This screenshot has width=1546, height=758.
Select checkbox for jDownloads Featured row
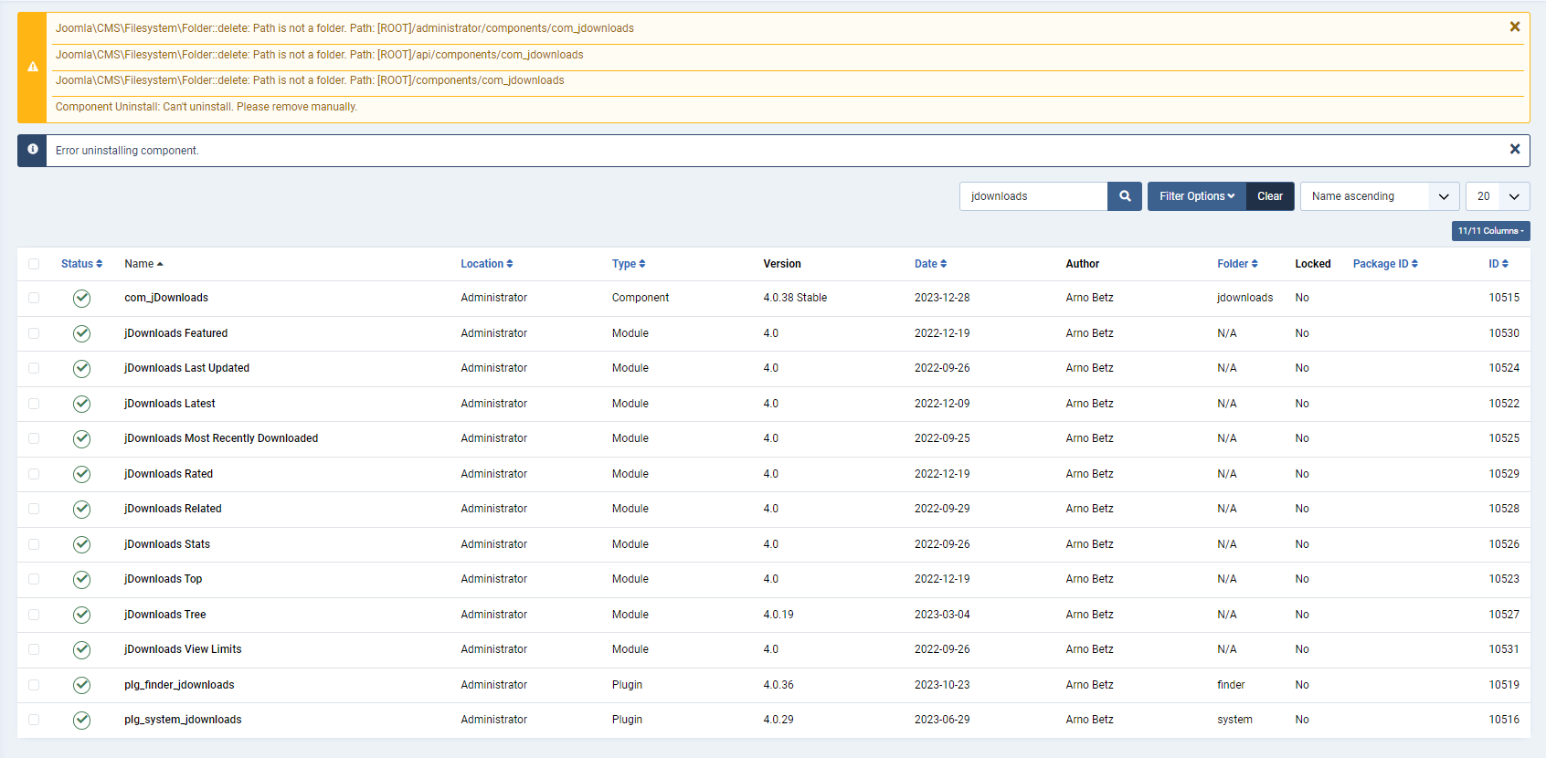click(x=34, y=333)
